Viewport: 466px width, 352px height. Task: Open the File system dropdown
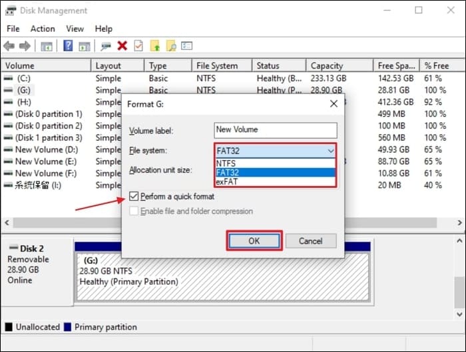point(275,151)
